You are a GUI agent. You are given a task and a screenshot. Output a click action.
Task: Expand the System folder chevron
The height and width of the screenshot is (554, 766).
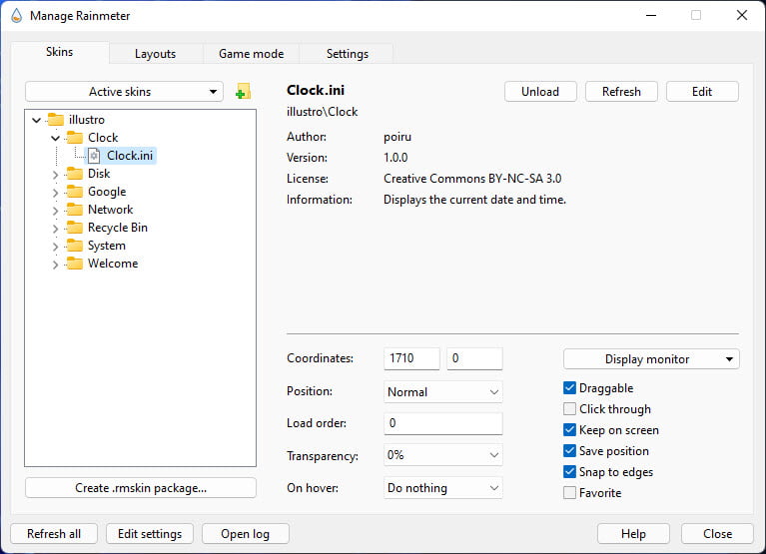[x=56, y=246]
